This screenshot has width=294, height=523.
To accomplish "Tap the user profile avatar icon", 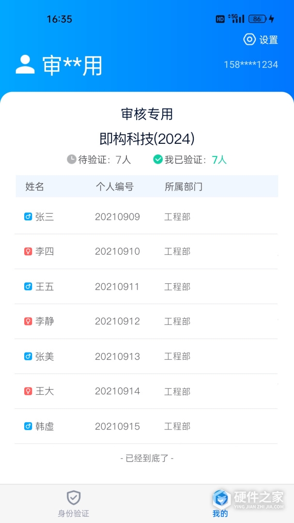I will (x=25, y=65).
